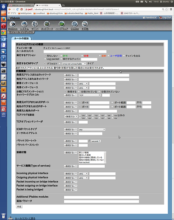Open Lubuntu-DeskTop bookmark folder
The image size is (174, 220).
[74, 13]
